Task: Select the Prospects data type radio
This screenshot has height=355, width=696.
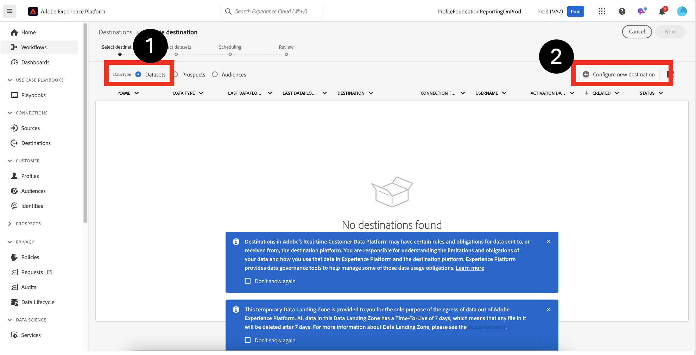Action: coord(176,75)
